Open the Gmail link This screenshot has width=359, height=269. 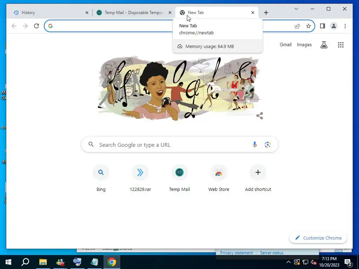click(285, 44)
